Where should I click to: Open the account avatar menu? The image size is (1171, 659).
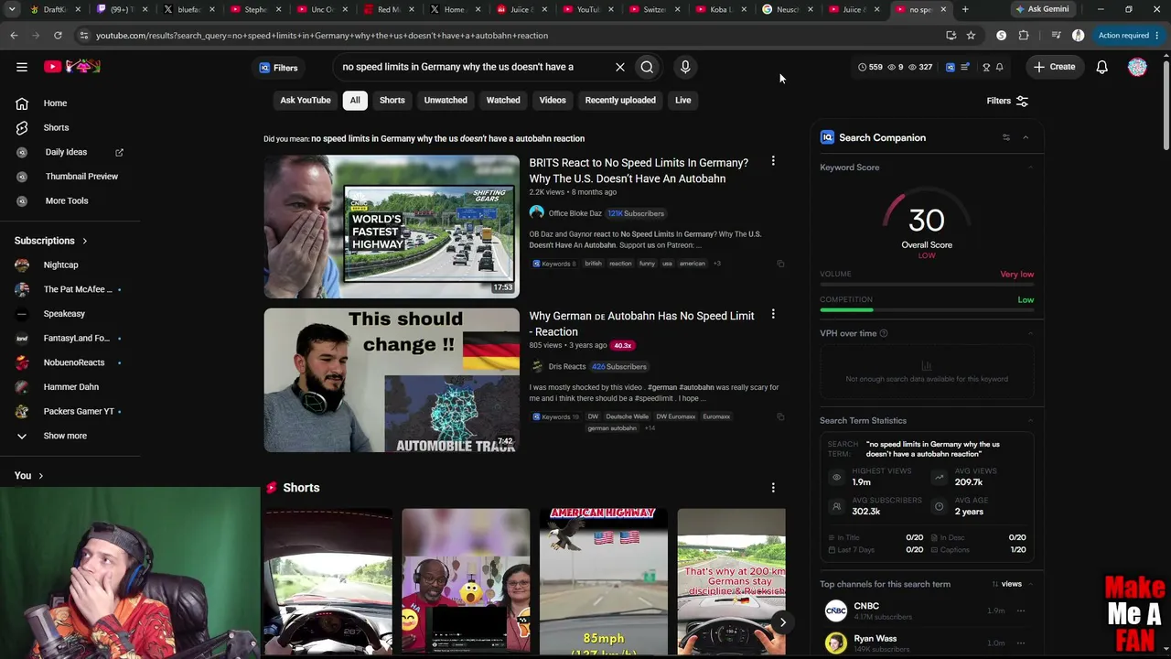click(1137, 67)
